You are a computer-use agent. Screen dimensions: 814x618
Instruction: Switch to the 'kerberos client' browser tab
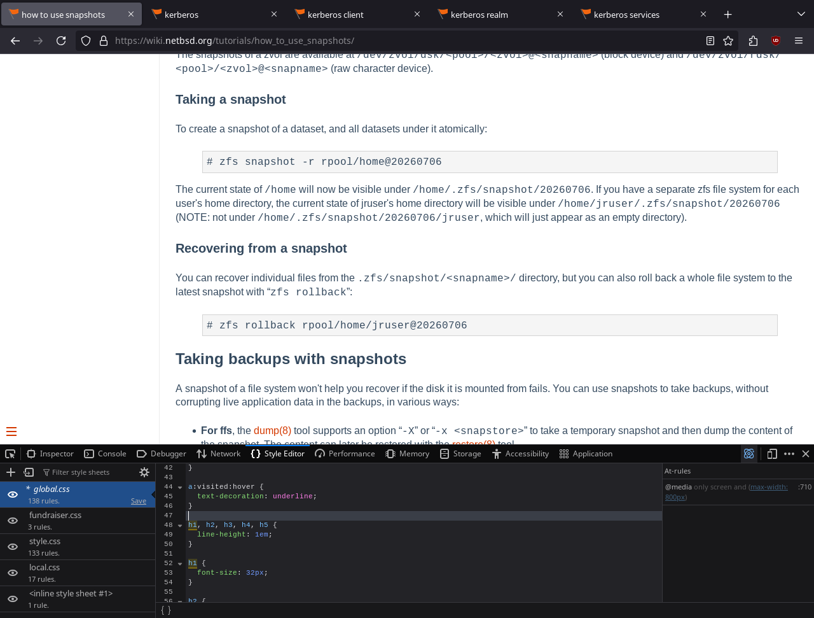coord(358,14)
